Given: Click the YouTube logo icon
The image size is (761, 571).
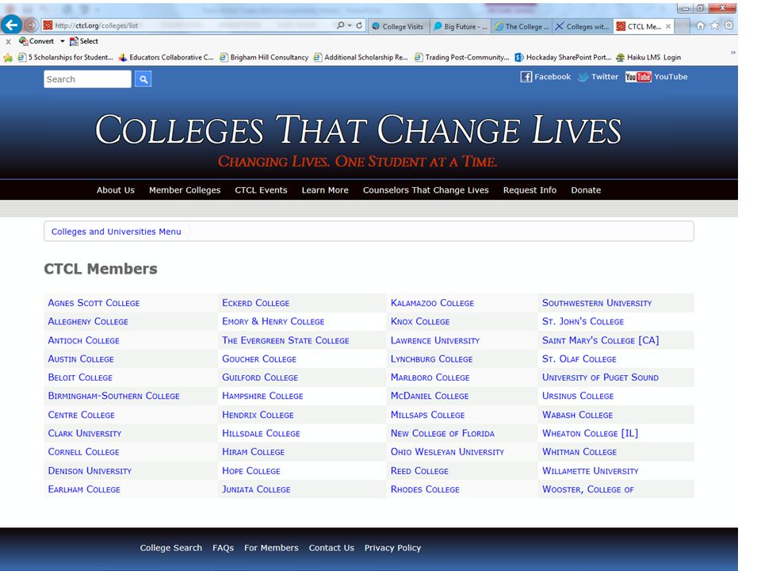Looking at the screenshot, I should coord(638,77).
